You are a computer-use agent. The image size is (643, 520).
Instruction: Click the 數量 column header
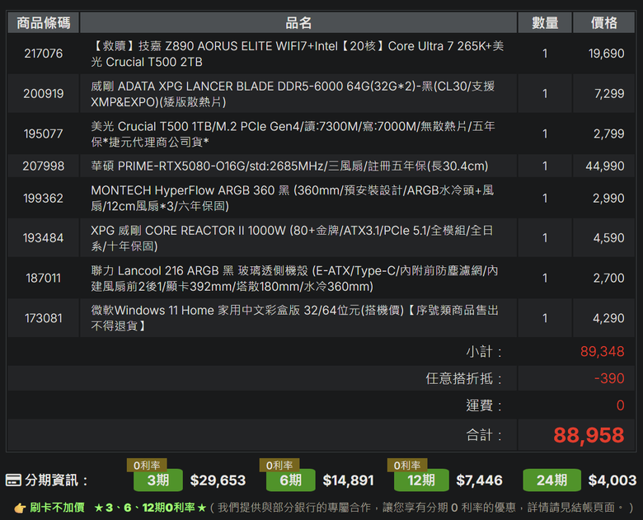click(x=545, y=23)
